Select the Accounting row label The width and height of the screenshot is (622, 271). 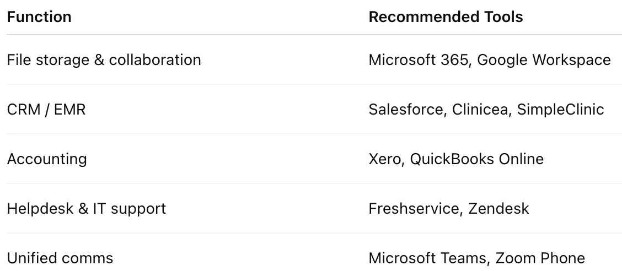coord(47,159)
